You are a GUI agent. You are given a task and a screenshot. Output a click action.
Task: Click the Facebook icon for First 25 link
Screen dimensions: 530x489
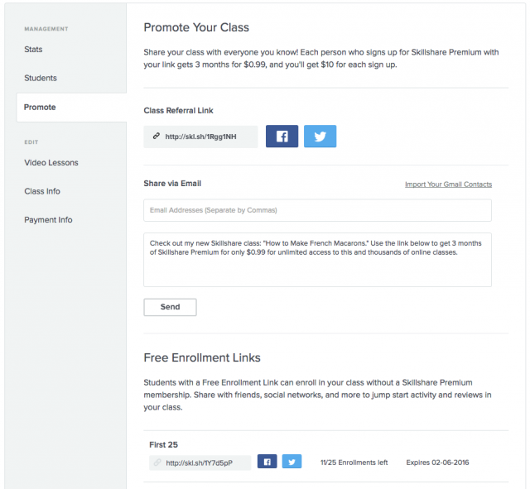(267, 462)
